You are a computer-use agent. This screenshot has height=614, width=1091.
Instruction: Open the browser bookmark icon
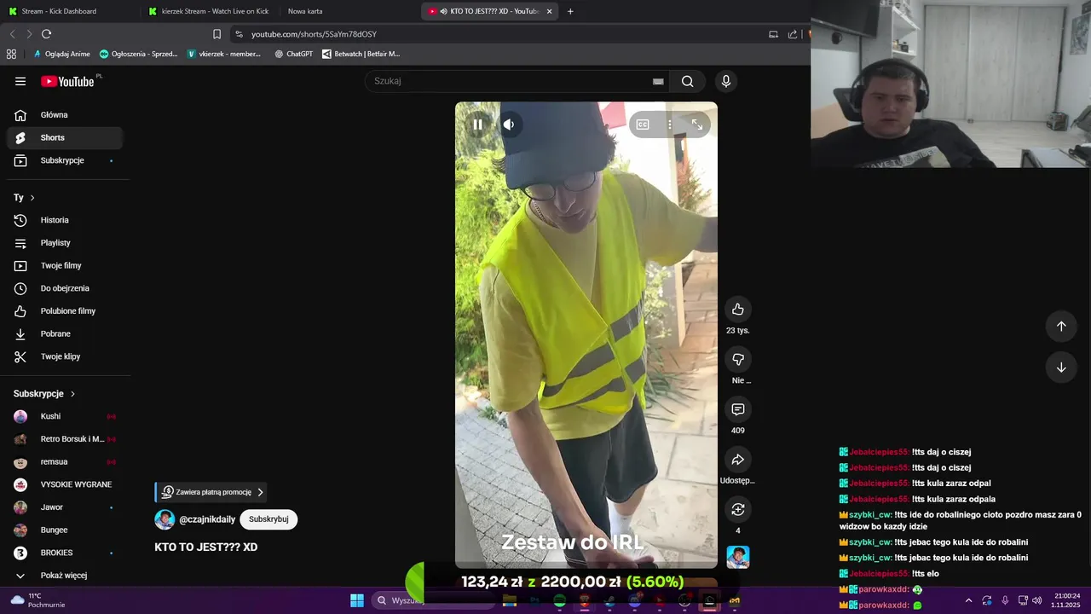(216, 34)
